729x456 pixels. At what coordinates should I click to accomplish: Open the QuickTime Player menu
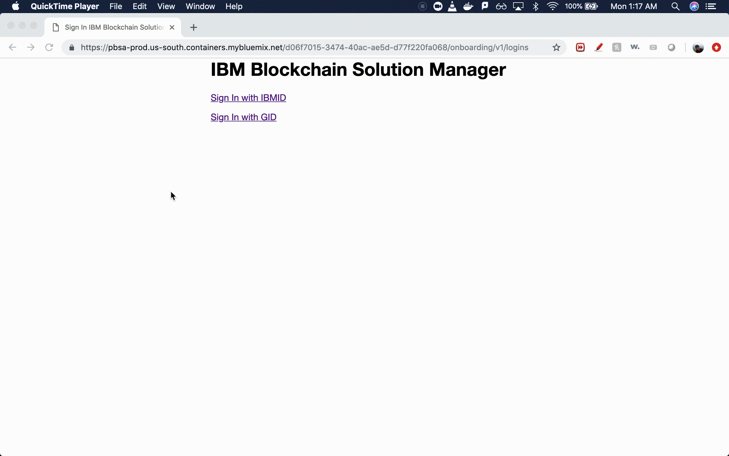(65, 6)
